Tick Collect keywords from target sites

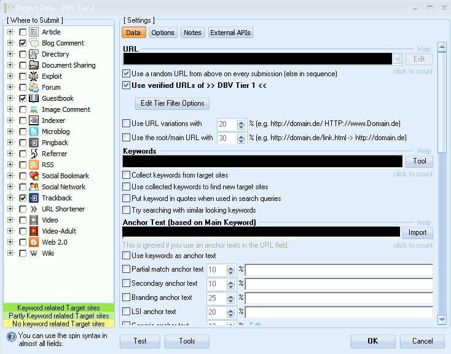[x=127, y=175]
